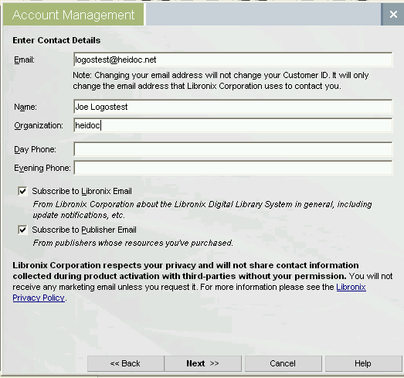
Task: Click the Name input field
Action: pos(233,107)
